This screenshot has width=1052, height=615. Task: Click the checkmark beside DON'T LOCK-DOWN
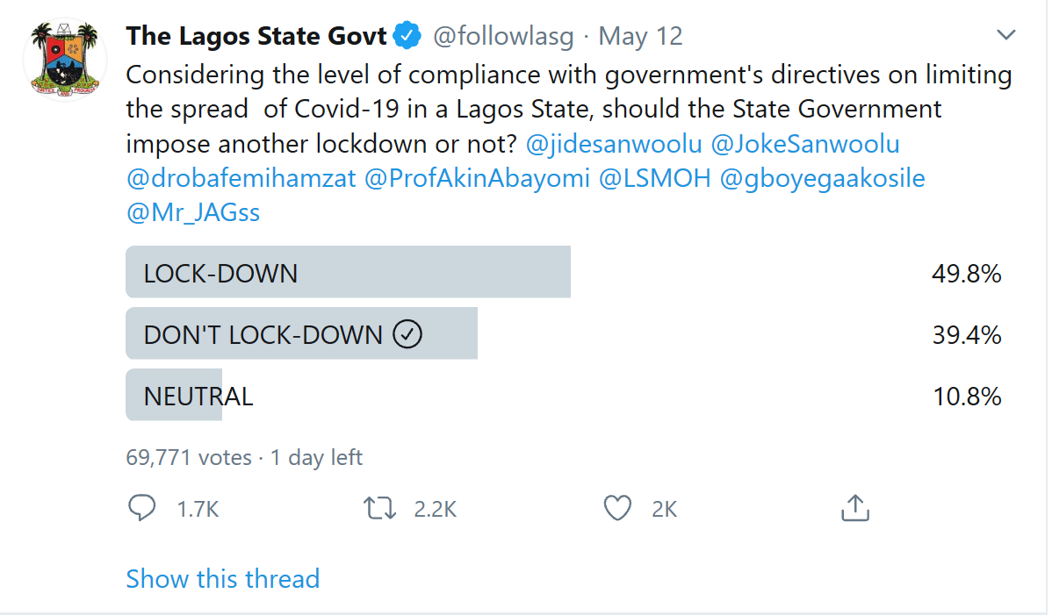pyautogui.click(x=407, y=334)
